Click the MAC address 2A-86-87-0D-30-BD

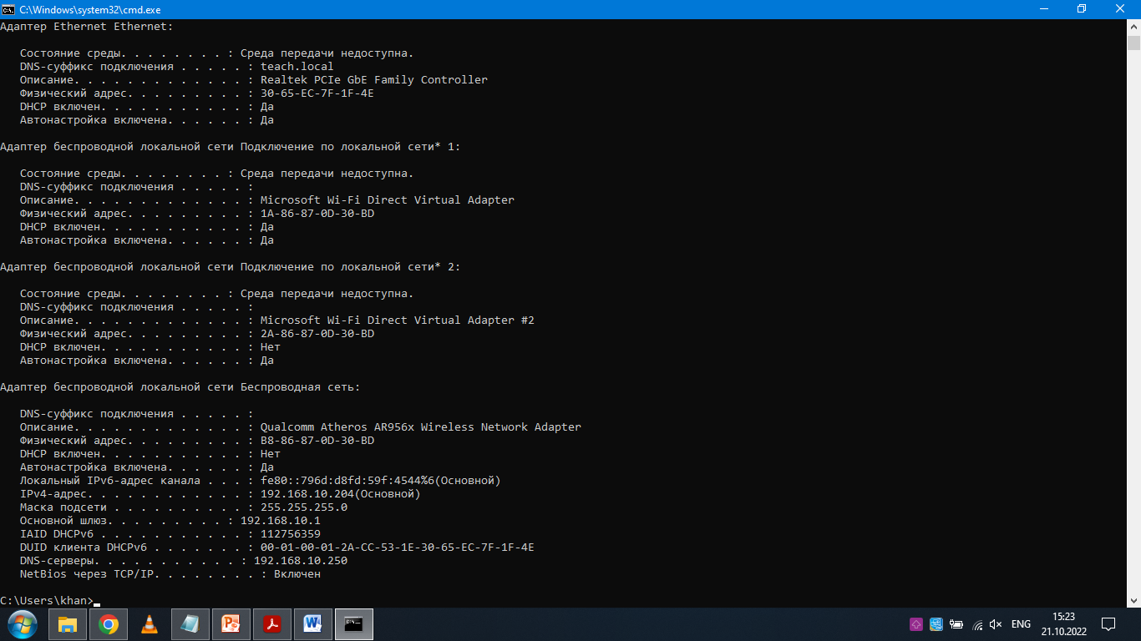click(317, 334)
